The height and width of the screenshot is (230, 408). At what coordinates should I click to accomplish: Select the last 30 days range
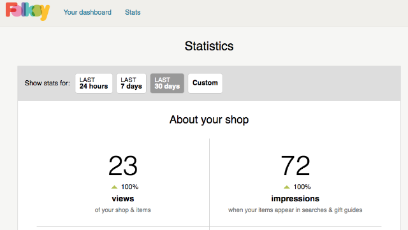pyautogui.click(x=167, y=83)
